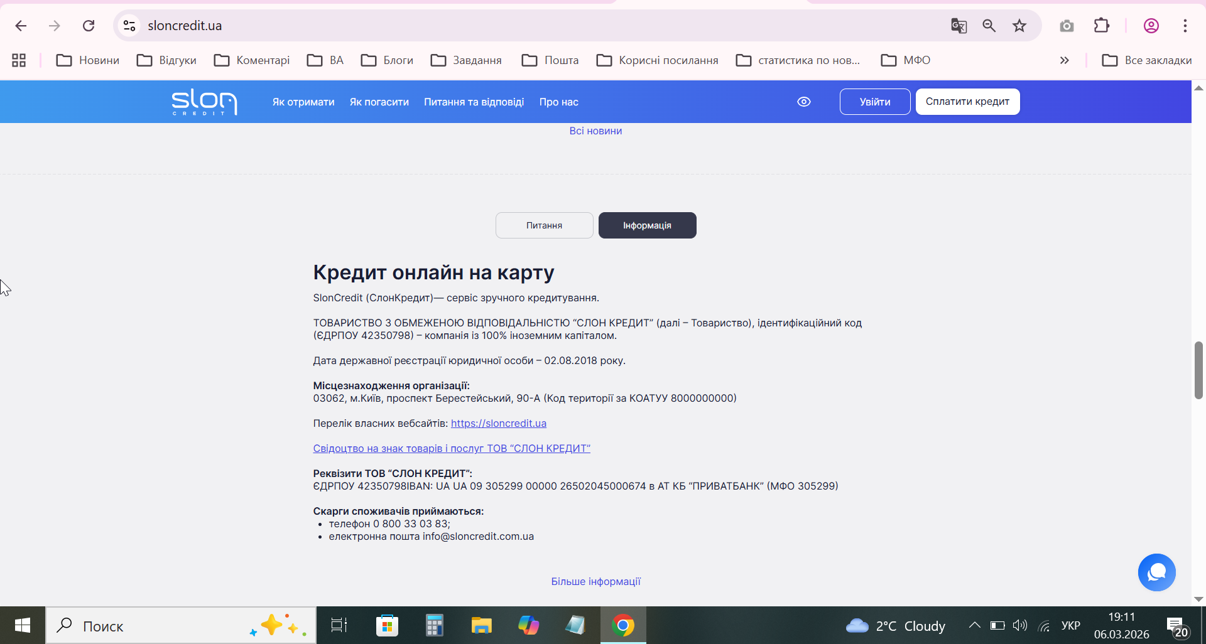Viewport: 1206px width, 644px height.
Task: Open the Пошта bookmarks folder
Action: 550,60
